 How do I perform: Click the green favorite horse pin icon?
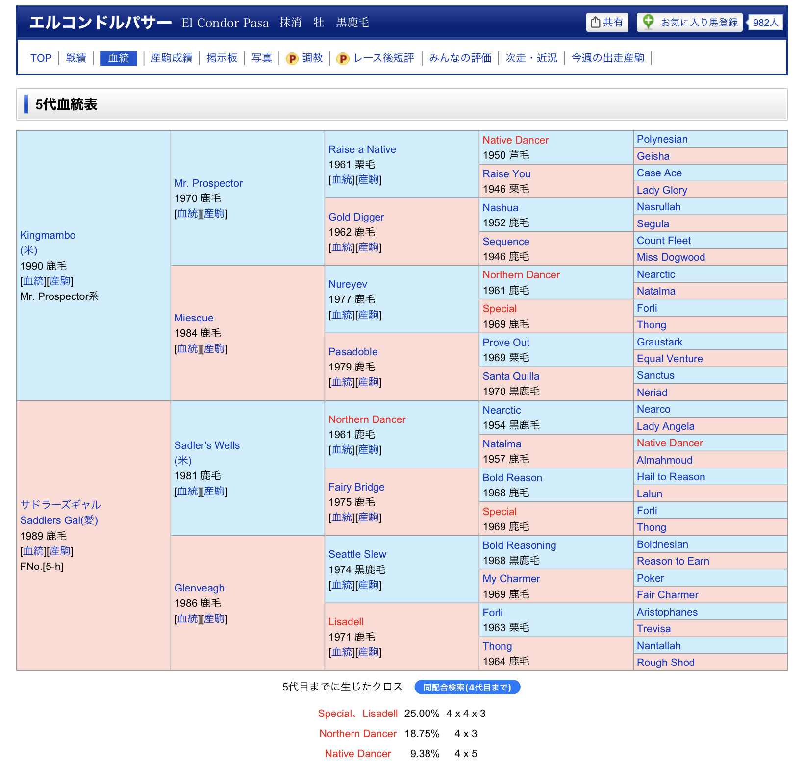pos(648,22)
